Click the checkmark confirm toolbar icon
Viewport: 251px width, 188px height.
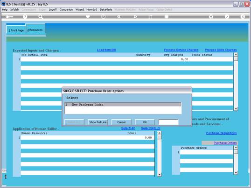[227, 16]
